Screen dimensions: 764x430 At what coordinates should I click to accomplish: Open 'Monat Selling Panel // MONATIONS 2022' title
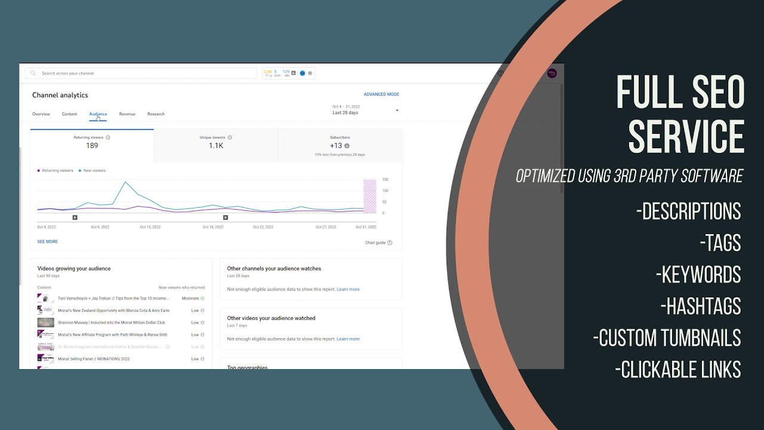point(94,359)
